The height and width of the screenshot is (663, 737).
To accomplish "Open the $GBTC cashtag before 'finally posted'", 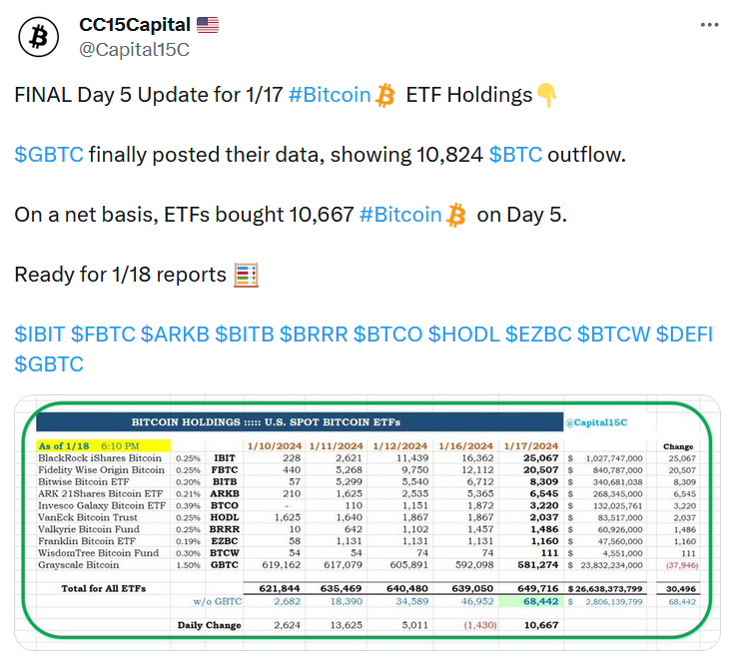I will pyautogui.click(x=49, y=155).
